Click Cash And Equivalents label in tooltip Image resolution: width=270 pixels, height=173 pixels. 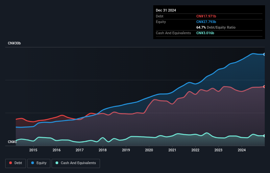click(173, 33)
